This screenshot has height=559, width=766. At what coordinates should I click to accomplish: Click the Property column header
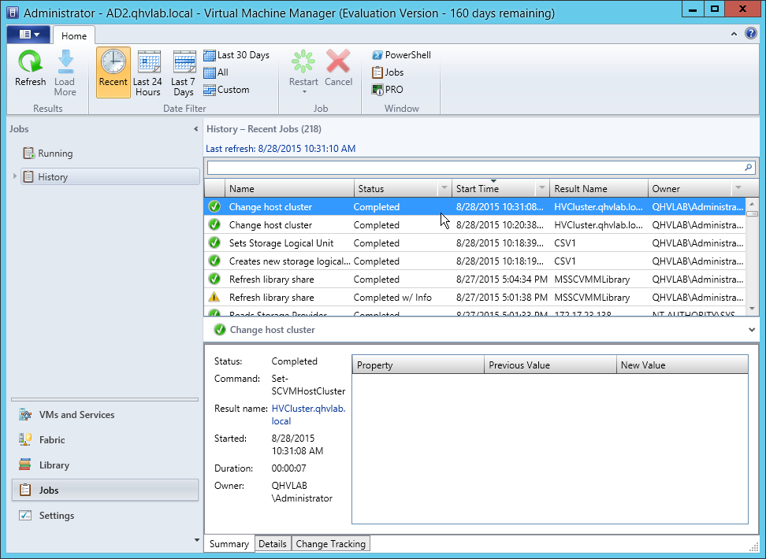click(418, 365)
